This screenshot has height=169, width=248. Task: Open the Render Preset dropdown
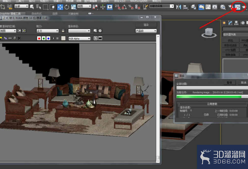[79, 31]
